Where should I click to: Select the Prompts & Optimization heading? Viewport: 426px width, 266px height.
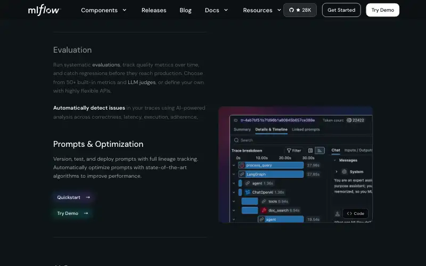pyautogui.click(x=98, y=144)
